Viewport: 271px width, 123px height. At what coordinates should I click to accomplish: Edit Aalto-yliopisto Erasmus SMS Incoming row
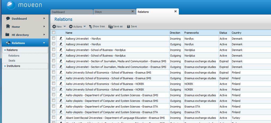pyautogui.click(x=61, y=95)
